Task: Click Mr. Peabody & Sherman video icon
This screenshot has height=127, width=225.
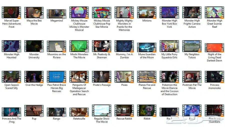Action: click(x=102, y=46)
